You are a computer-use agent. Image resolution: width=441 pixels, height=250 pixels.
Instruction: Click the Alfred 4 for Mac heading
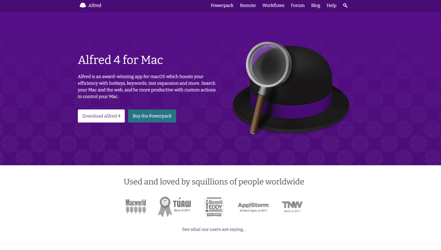pyautogui.click(x=120, y=60)
